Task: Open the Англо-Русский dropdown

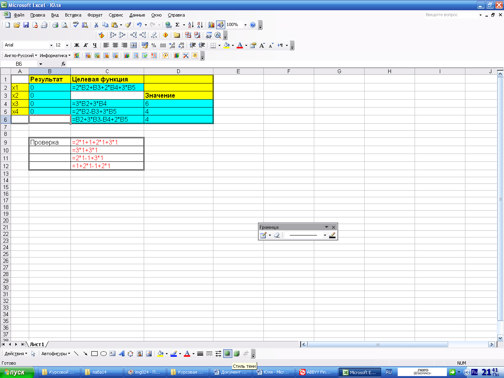Action: point(21,56)
